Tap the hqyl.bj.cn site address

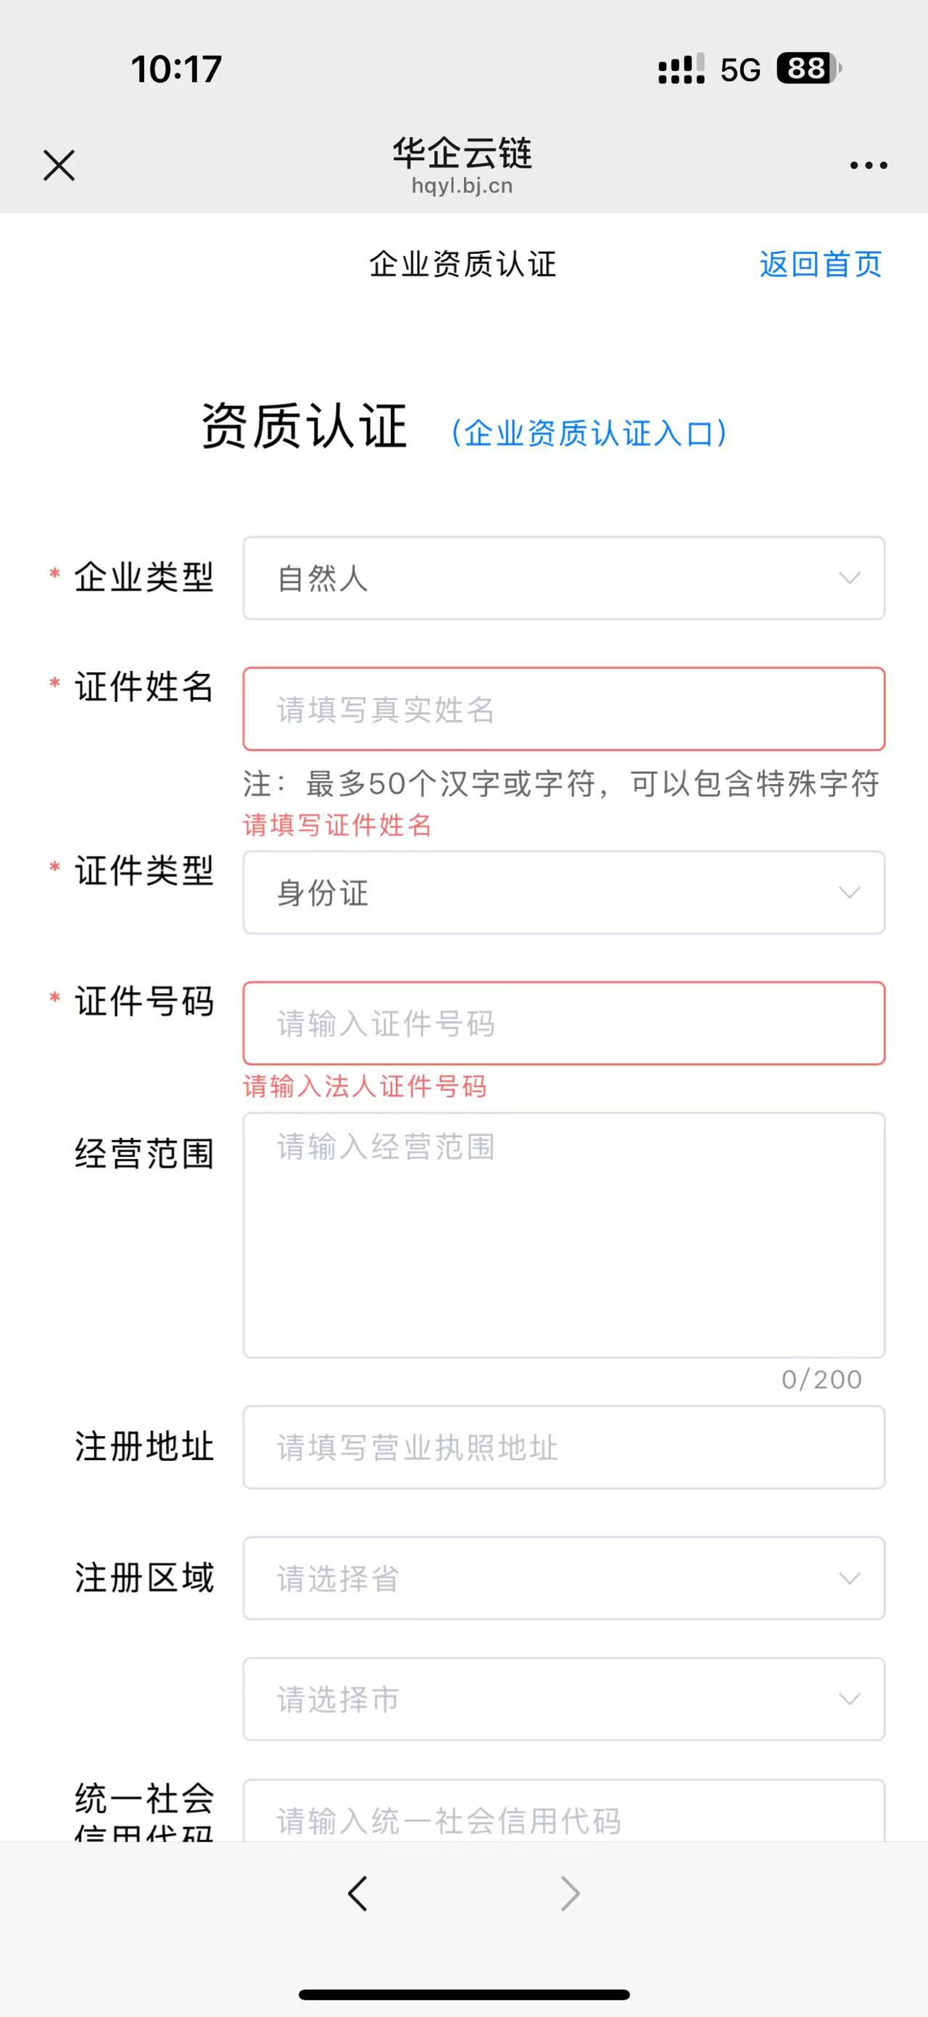pyautogui.click(x=463, y=186)
